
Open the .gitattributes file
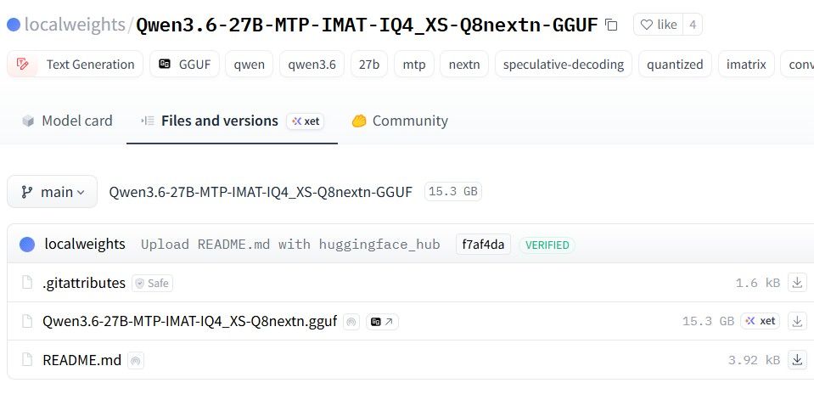click(x=83, y=283)
